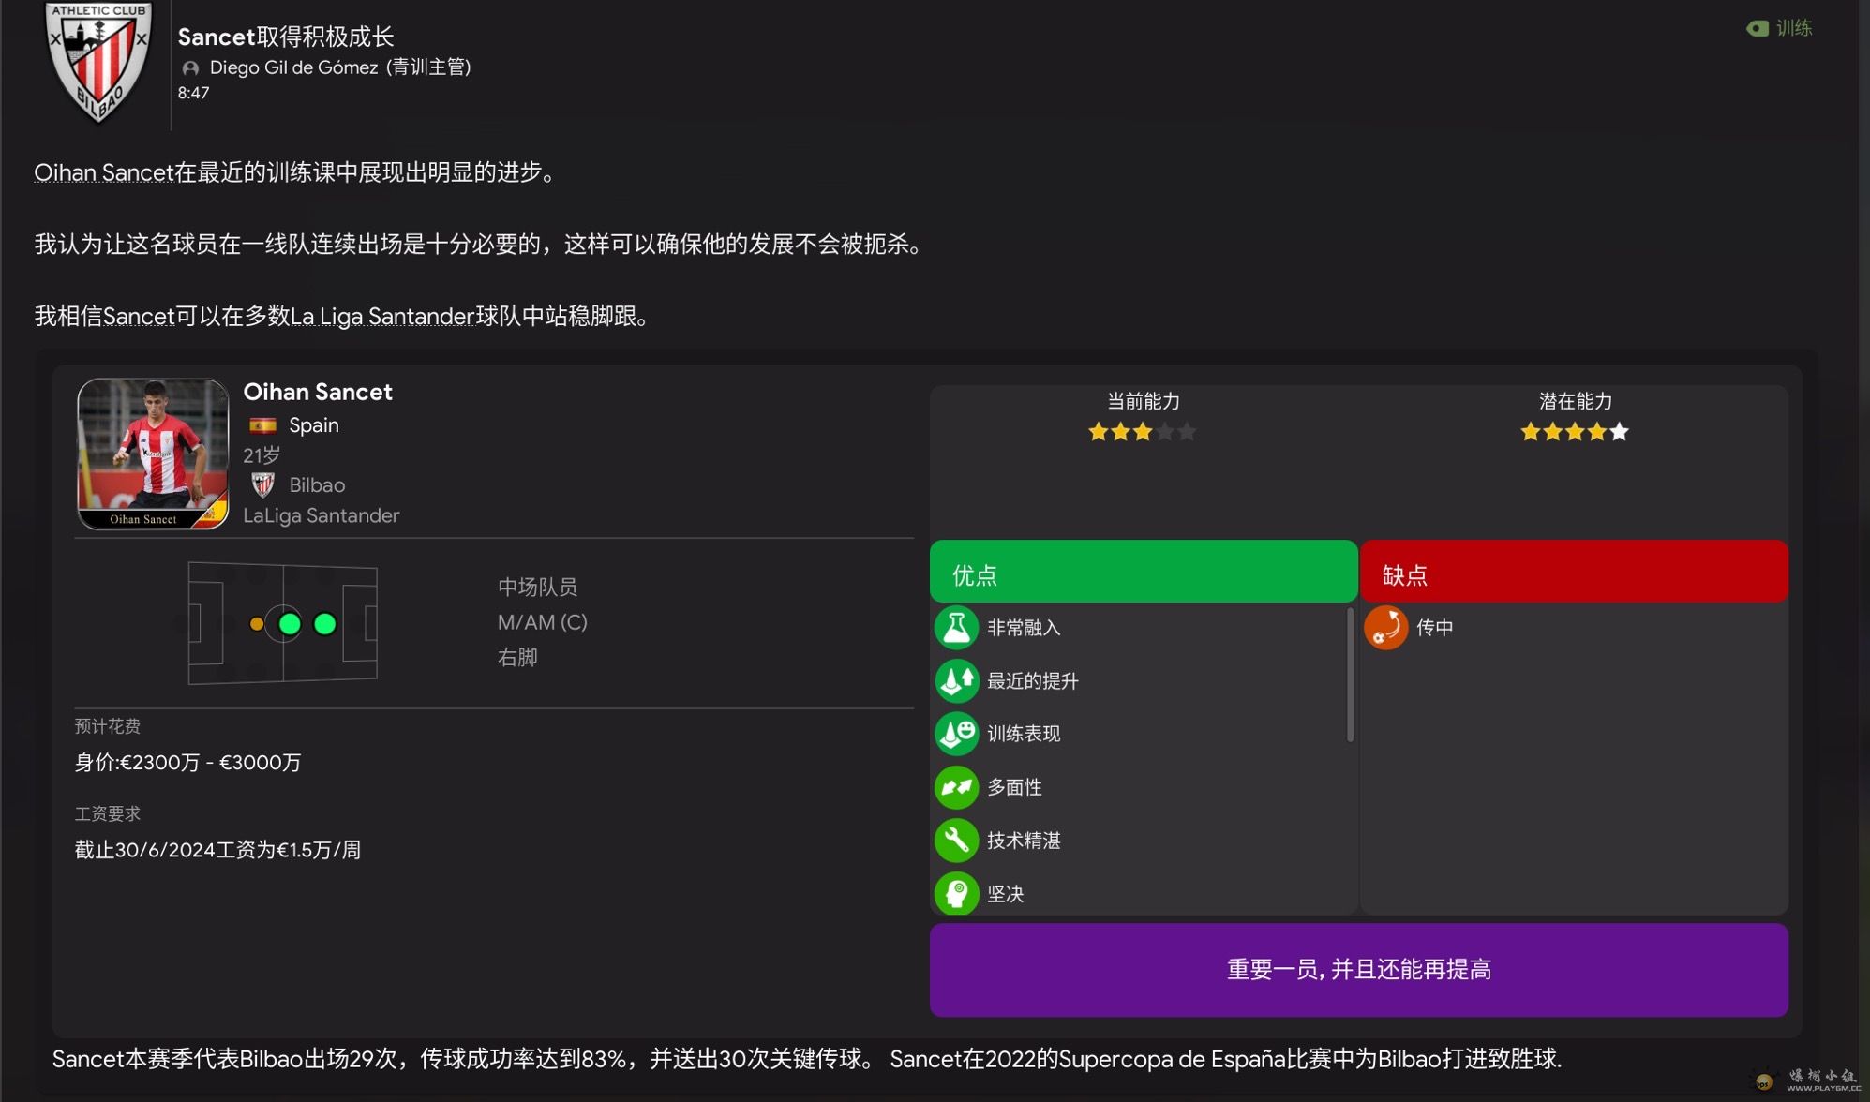The height and width of the screenshot is (1102, 1870).
Task: Click the M/AM (C) position text
Action: click(543, 622)
